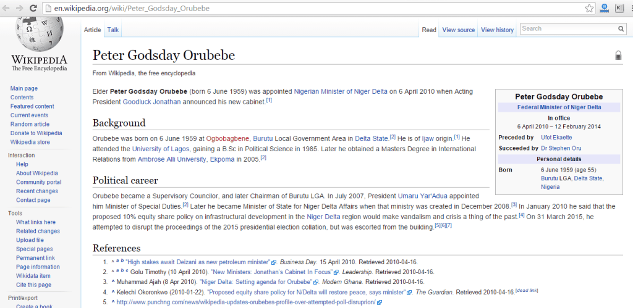Click the browser address bar URL
Viewport: 633px width, 308px height.
(132, 8)
